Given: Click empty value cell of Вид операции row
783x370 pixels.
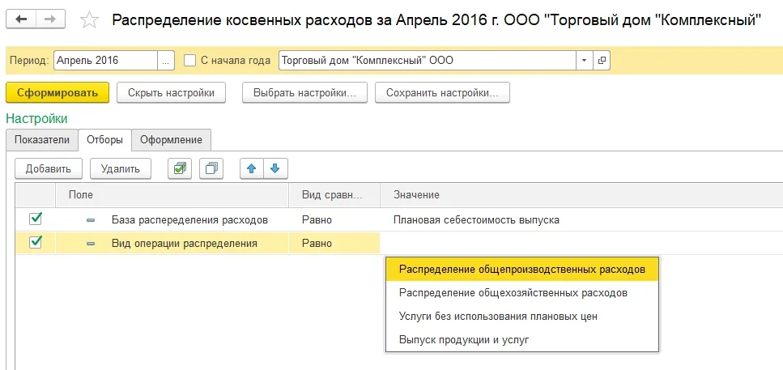Looking at the screenshot, I should [581, 244].
